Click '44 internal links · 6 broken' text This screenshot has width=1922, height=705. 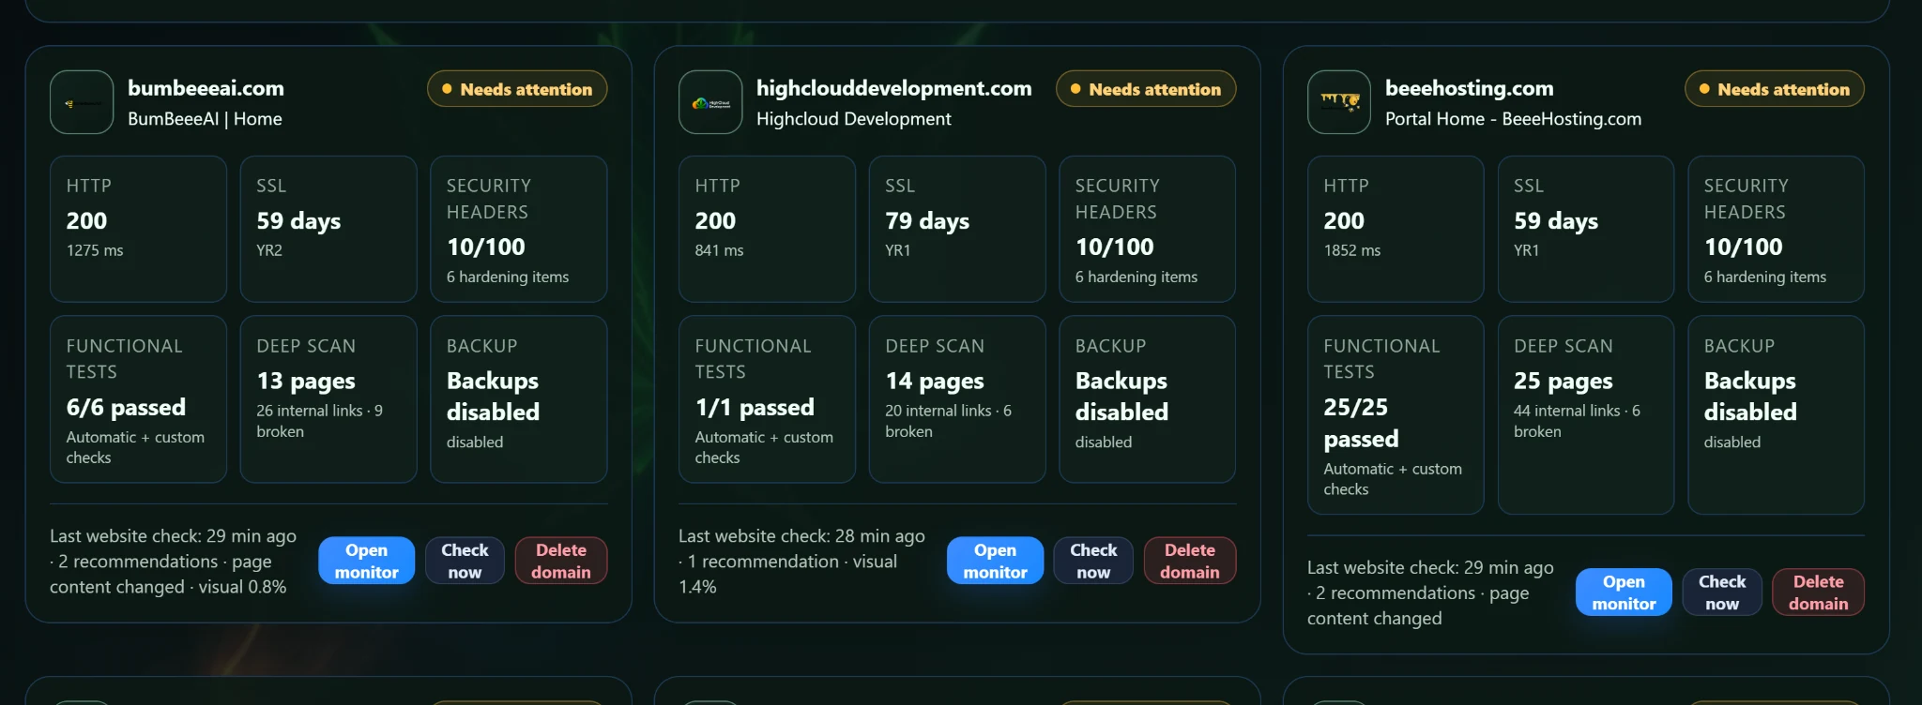click(1577, 421)
